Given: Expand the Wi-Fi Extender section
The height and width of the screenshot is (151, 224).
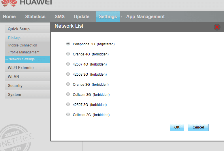Looking at the screenshot, I should click(x=27, y=68).
